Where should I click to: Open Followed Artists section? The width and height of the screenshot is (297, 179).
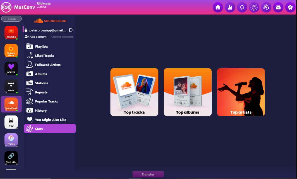[x=50, y=65]
